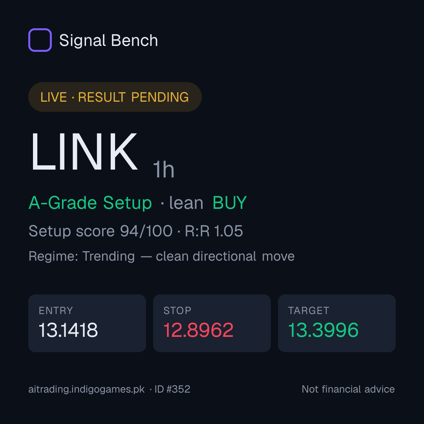Click the R:R 1.05 ratio
424x424 pixels.
(214, 231)
